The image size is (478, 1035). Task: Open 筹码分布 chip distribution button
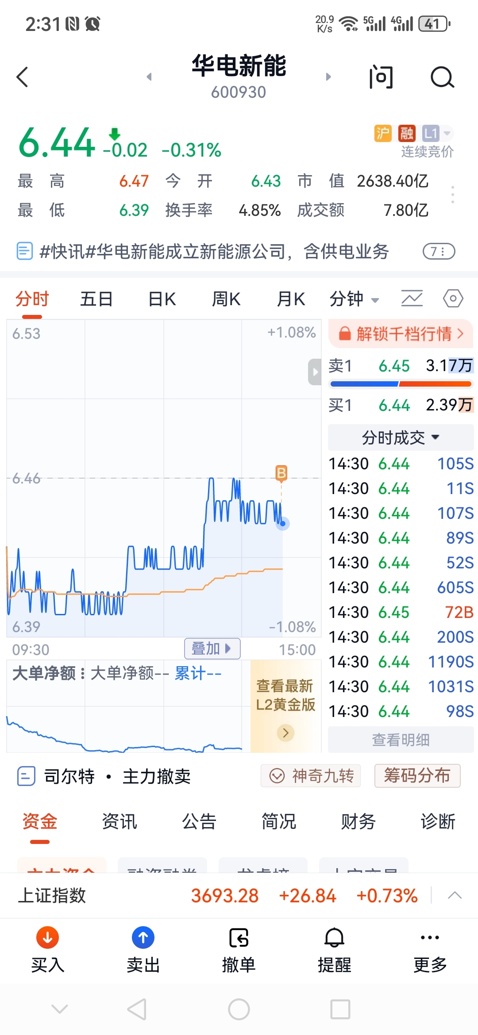(x=417, y=776)
